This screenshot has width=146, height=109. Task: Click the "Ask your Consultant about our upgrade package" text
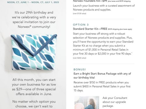tap(115, 102)
